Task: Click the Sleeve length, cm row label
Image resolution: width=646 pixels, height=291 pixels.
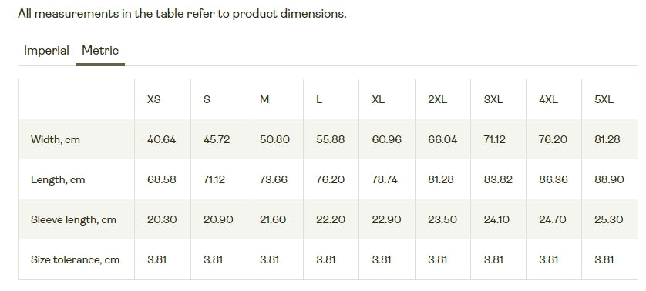Action: coord(73,220)
